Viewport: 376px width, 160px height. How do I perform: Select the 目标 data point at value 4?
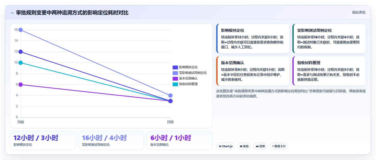coord(170,96)
